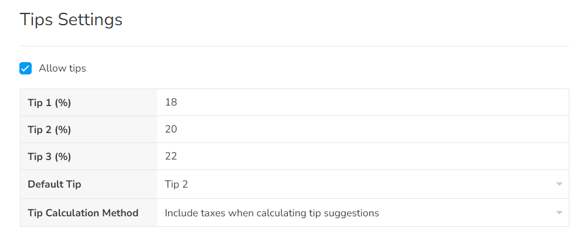Click the Include taxes option text
Image resolution: width=577 pixels, height=238 pixels.
coord(271,213)
